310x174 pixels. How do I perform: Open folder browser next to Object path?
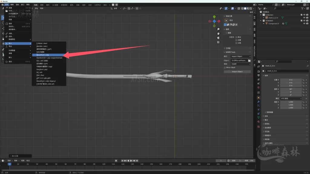[x=249, y=60]
